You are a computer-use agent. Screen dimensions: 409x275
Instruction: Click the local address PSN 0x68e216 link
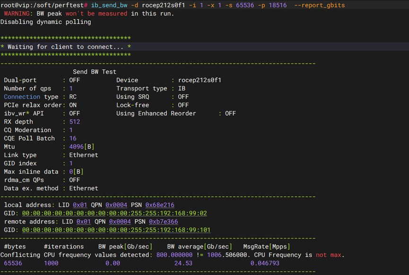coord(160,205)
